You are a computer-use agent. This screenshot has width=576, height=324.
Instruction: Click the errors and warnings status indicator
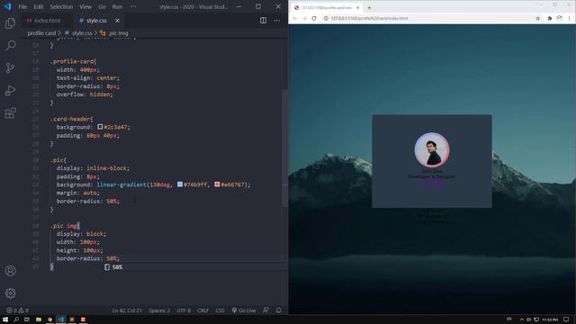pos(17,310)
